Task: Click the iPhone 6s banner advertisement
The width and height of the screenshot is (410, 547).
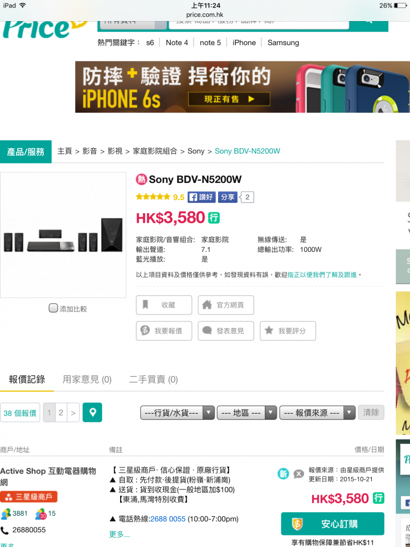Action: pyautogui.click(x=243, y=87)
